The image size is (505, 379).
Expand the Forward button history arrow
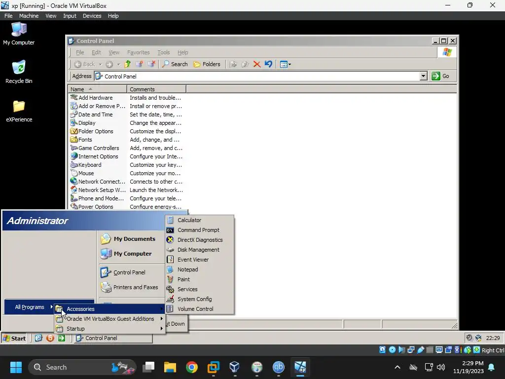(118, 64)
